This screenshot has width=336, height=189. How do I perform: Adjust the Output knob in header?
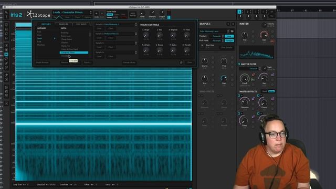162,13
